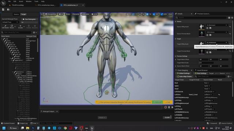Viewport: 234px width, 131px height.
Task: Click the record button below the viewport
Action: pyautogui.click(x=166, y=107)
